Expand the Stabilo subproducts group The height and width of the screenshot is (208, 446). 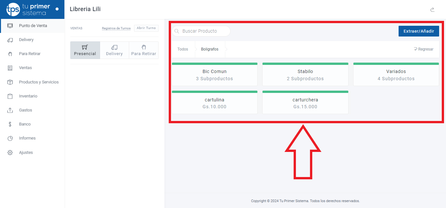[x=305, y=75]
